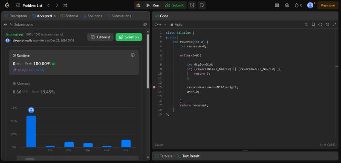Click the Auto lock indicator
This screenshot has width=341, height=163.
pyautogui.click(x=176, y=25)
